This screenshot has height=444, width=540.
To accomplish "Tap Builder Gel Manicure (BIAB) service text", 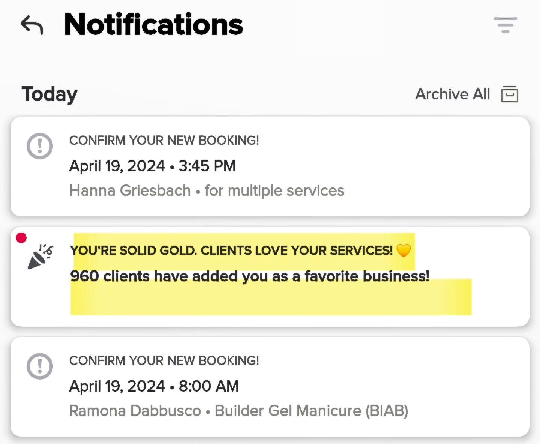I will (311, 411).
